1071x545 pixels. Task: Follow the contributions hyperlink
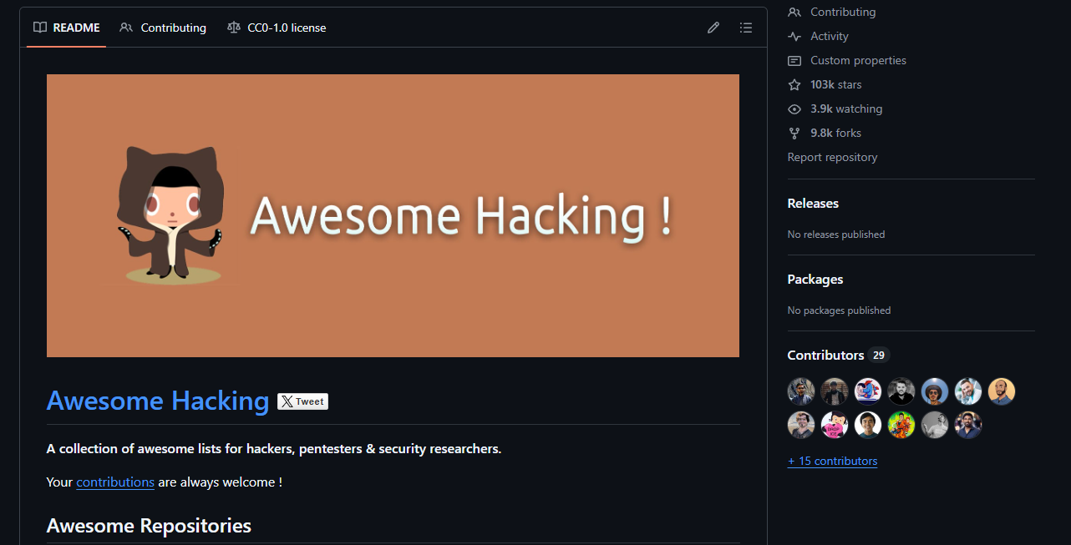[x=115, y=482]
